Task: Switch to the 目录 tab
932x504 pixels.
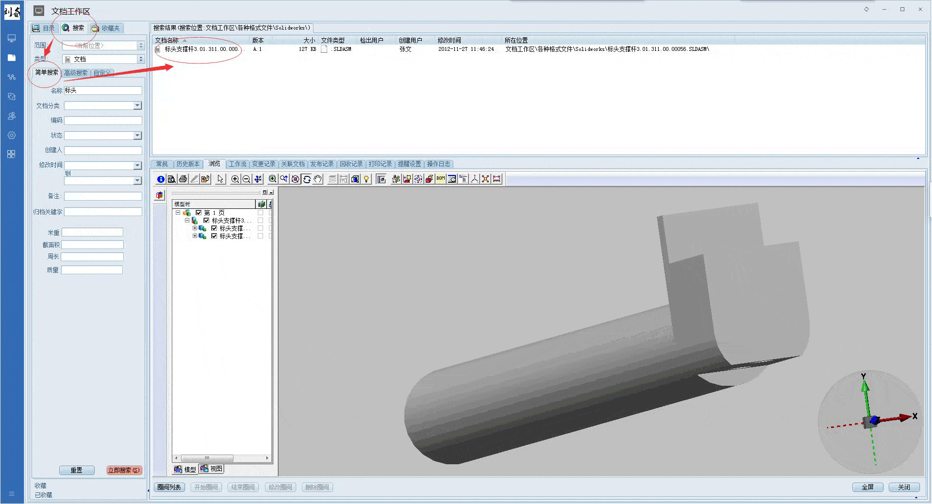Action: click(x=44, y=28)
